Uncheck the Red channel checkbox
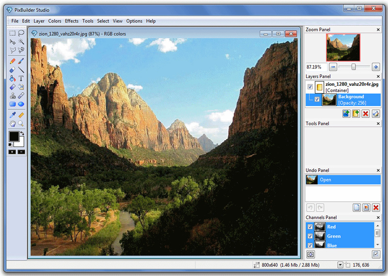The height and width of the screenshot is (276, 388). pyautogui.click(x=310, y=227)
